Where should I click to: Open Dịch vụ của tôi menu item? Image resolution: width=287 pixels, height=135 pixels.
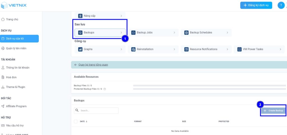click(19, 39)
